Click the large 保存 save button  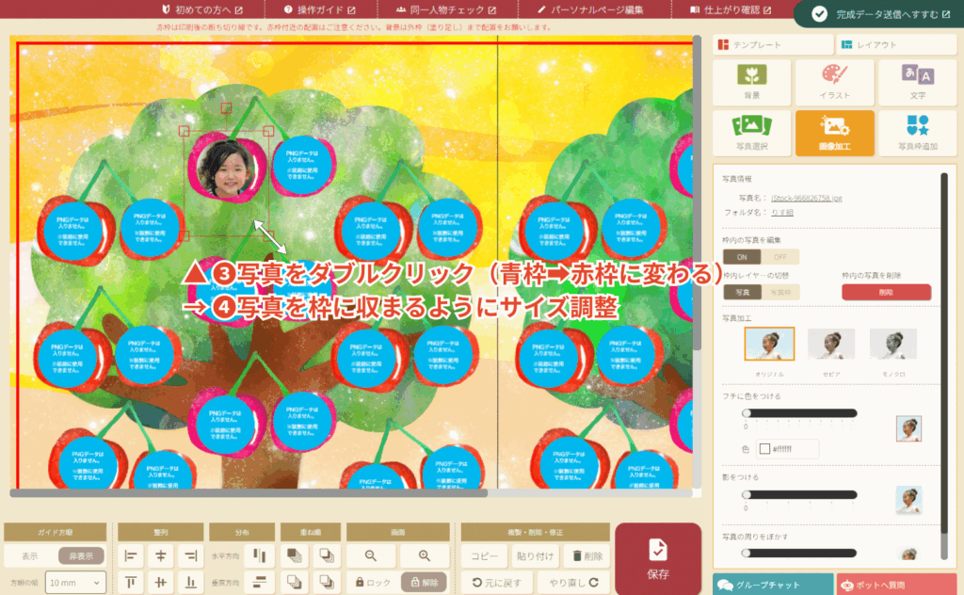pyautogui.click(x=658, y=559)
